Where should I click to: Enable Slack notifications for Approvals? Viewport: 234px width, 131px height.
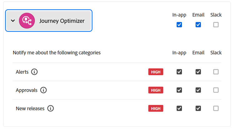point(216,90)
